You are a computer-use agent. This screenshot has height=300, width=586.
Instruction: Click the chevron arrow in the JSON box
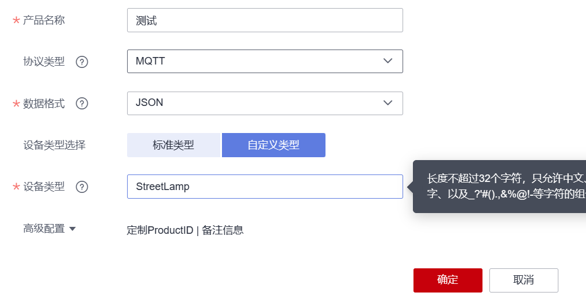(388, 103)
